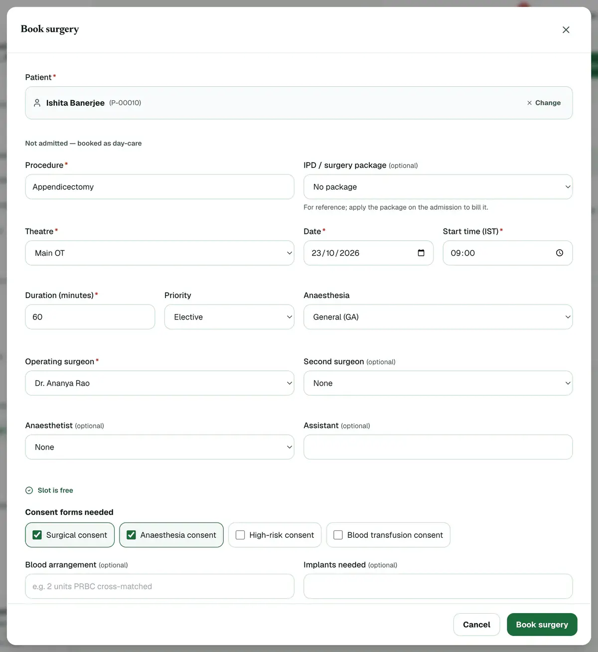Click the Assistant input field
Screen dimensions: 598x652
[438, 447]
